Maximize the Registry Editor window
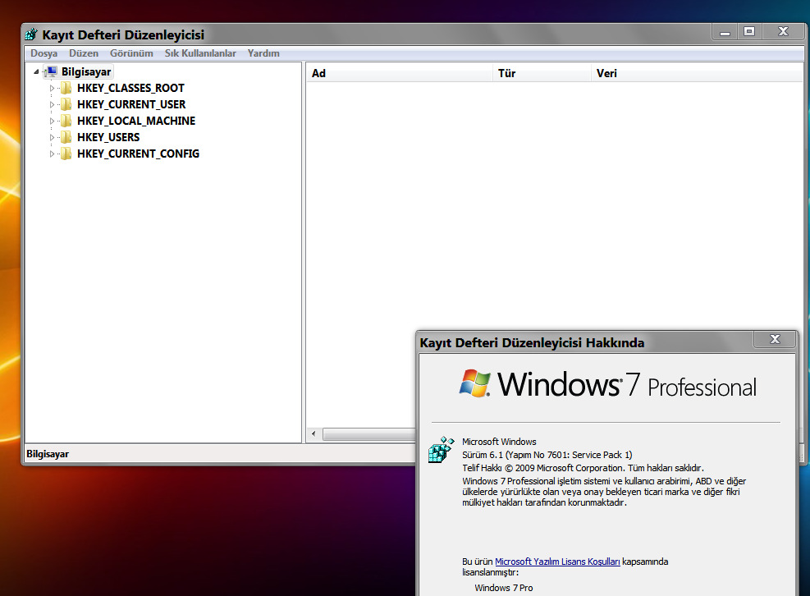Viewport: 810px width, 596px height. click(x=749, y=32)
